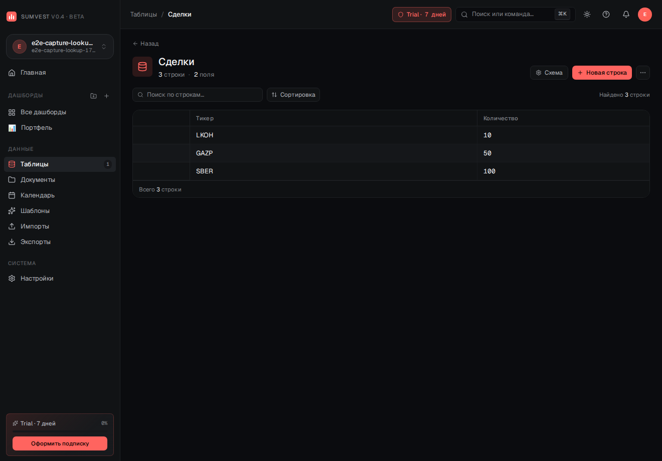Click the ⌘K shortcut badge

tap(562, 14)
